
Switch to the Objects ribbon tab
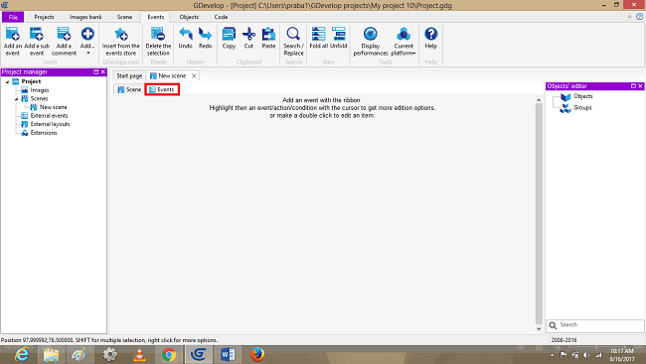click(189, 17)
